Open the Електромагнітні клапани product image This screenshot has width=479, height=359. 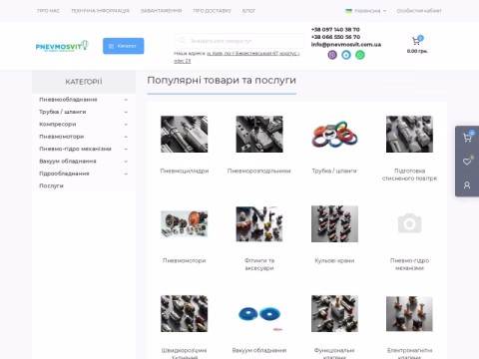[x=409, y=313]
